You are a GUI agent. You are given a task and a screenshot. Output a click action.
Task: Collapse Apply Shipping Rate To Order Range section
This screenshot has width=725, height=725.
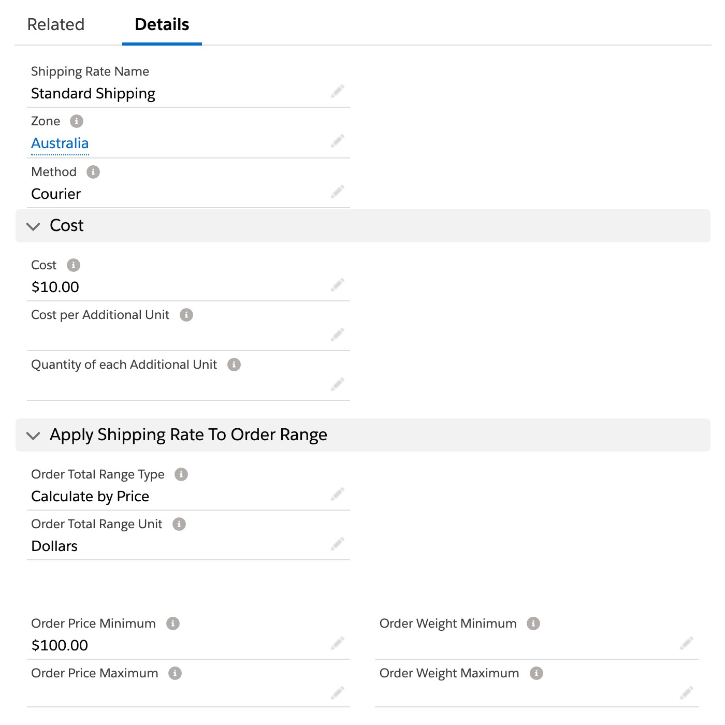pyautogui.click(x=33, y=436)
